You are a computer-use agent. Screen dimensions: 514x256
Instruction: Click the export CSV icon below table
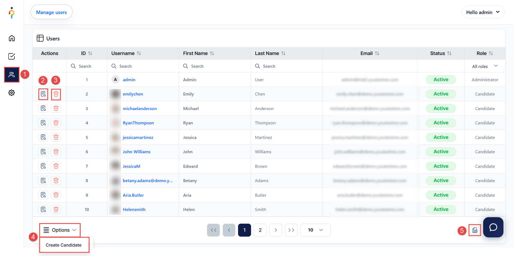click(x=474, y=230)
